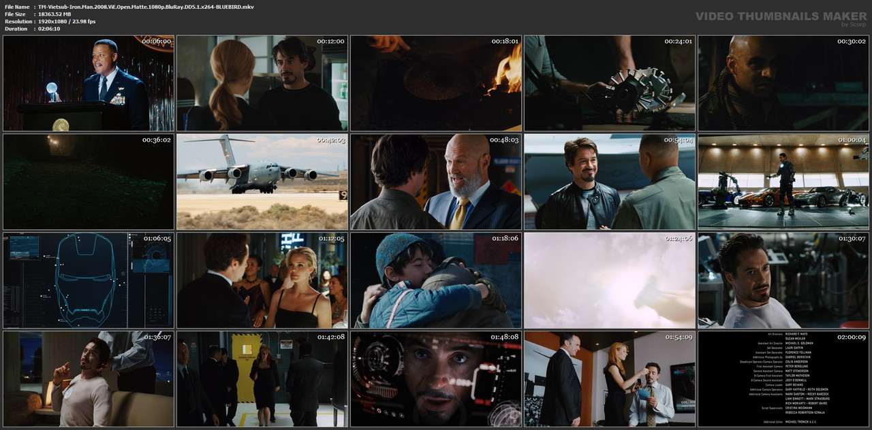Select the 00:12:00 thumbnail with ponytailed woman
This screenshot has height=430, width=872.
point(262,83)
